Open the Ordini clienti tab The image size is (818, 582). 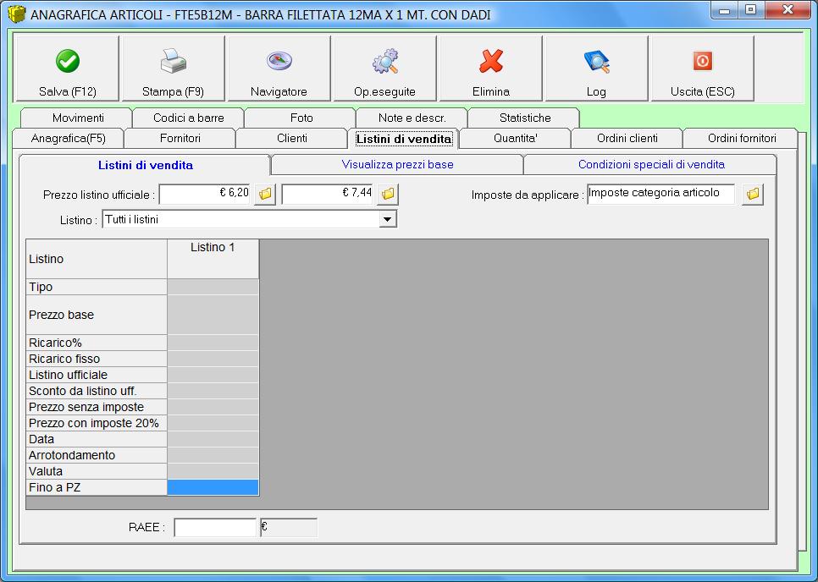(x=627, y=139)
